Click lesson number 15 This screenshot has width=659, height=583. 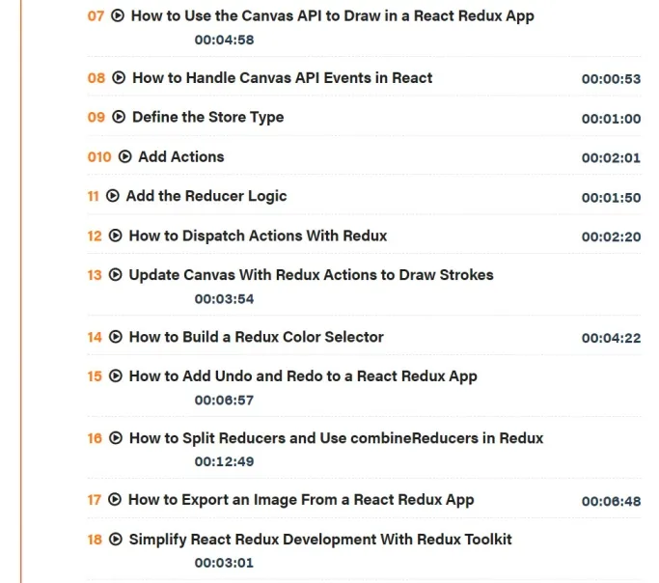tap(95, 376)
